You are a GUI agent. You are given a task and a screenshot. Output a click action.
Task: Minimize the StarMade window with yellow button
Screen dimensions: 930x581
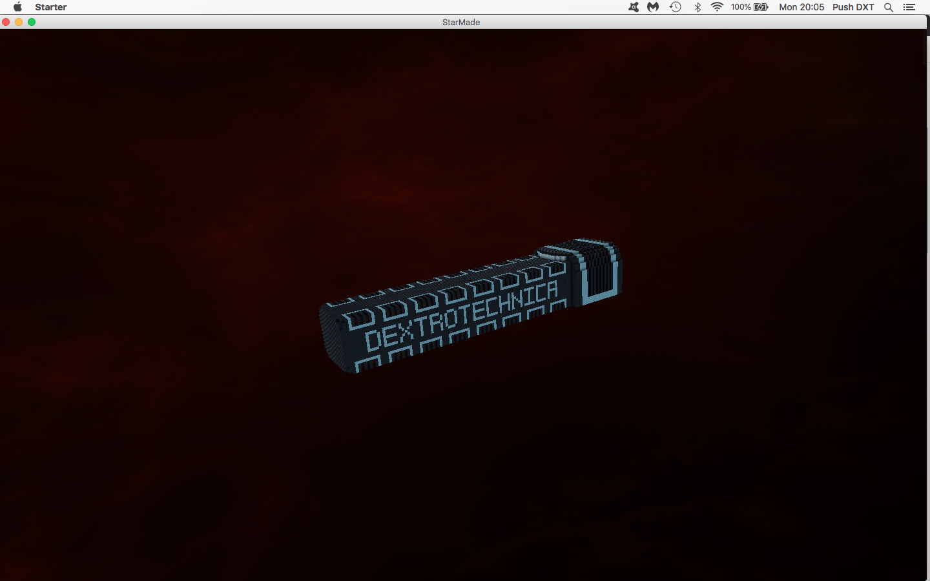(x=19, y=22)
